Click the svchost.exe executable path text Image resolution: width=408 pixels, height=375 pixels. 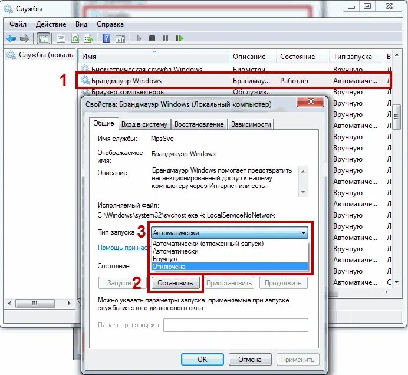186,215
